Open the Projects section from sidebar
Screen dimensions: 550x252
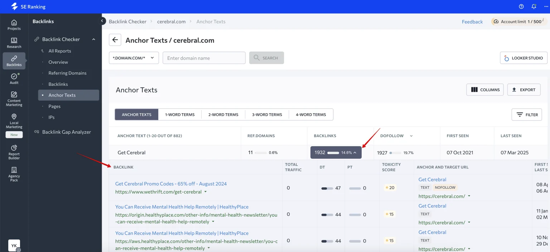(14, 24)
